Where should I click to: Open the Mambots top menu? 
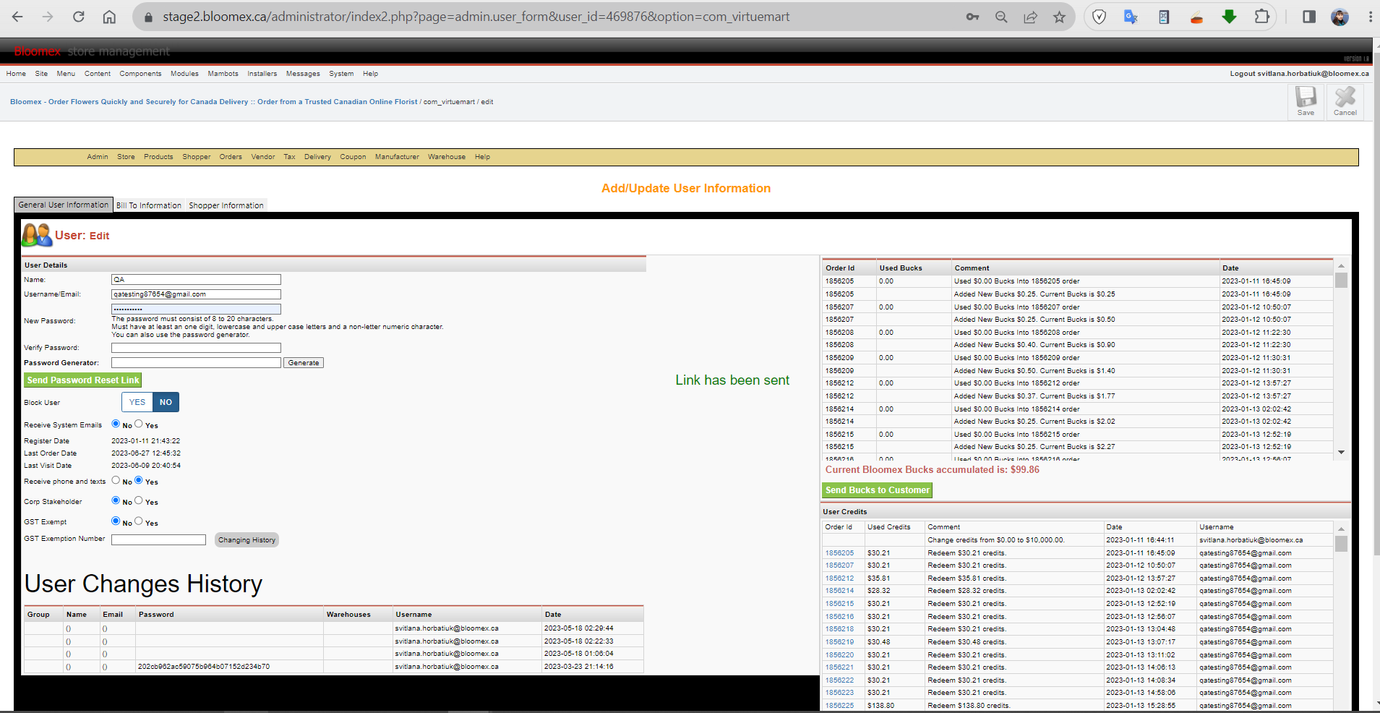[x=223, y=74]
